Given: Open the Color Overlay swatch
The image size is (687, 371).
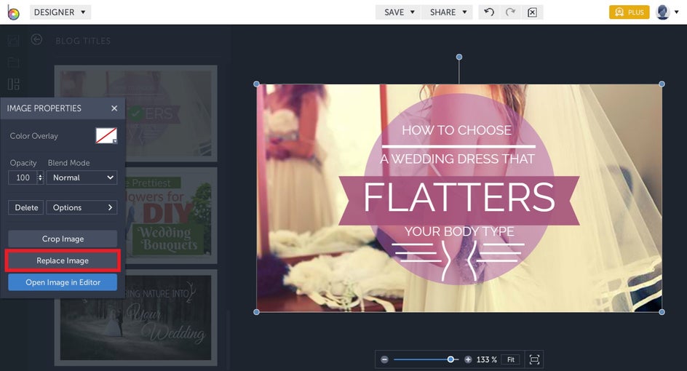Looking at the screenshot, I should pos(106,136).
